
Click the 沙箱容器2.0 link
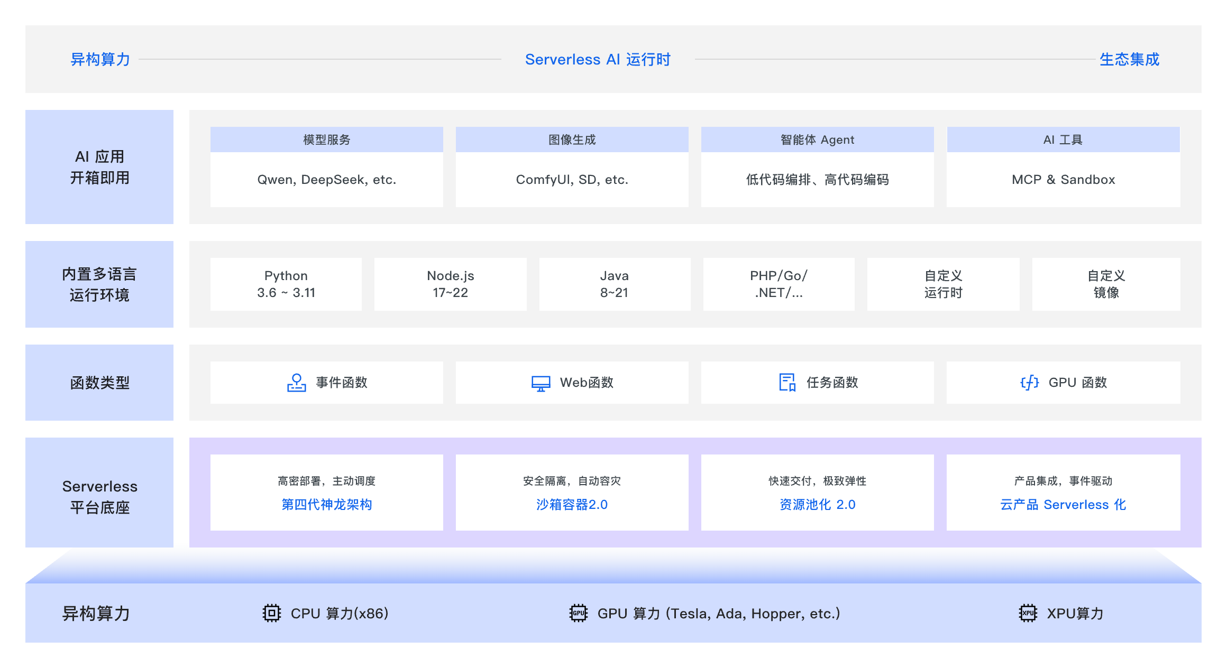pyautogui.click(x=572, y=505)
